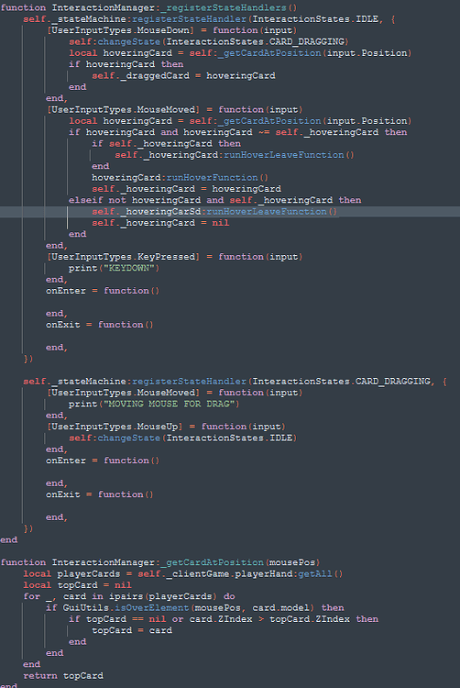Click the print("MOVING MOUSE FOR DRAG") statement
Screen dimensions: 460x688
coord(154,405)
